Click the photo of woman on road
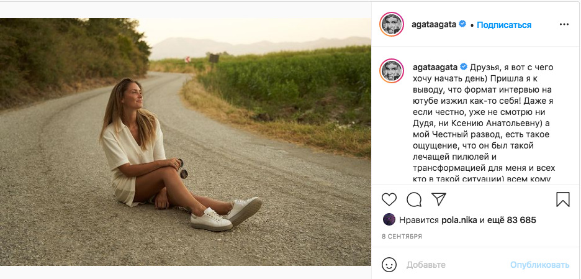The width and height of the screenshot is (581, 279). point(185,142)
